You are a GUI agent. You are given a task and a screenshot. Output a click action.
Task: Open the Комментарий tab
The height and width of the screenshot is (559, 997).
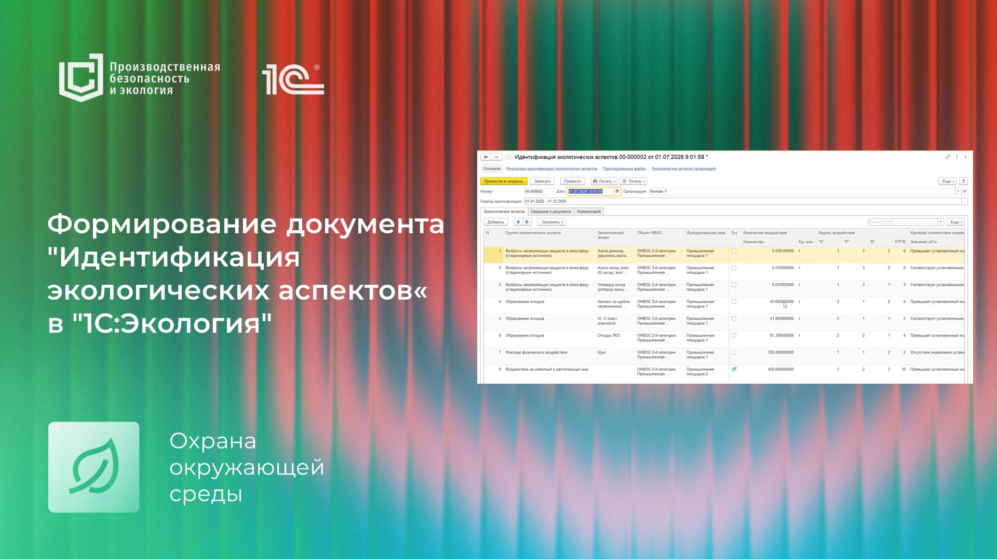pos(588,212)
